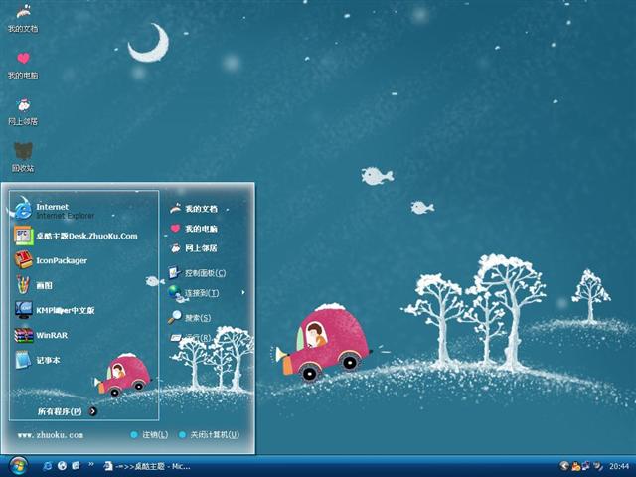
Task: Select 搜索(S) in the Start menu
Action: coord(194,318)
